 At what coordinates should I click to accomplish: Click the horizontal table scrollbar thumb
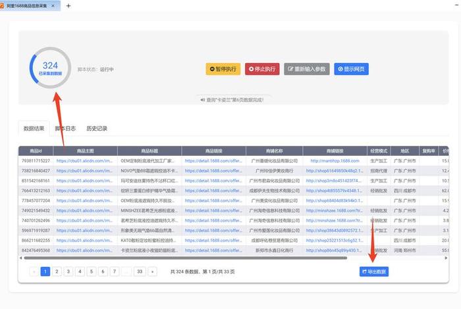pyautogui.click(x=186, y=258)
